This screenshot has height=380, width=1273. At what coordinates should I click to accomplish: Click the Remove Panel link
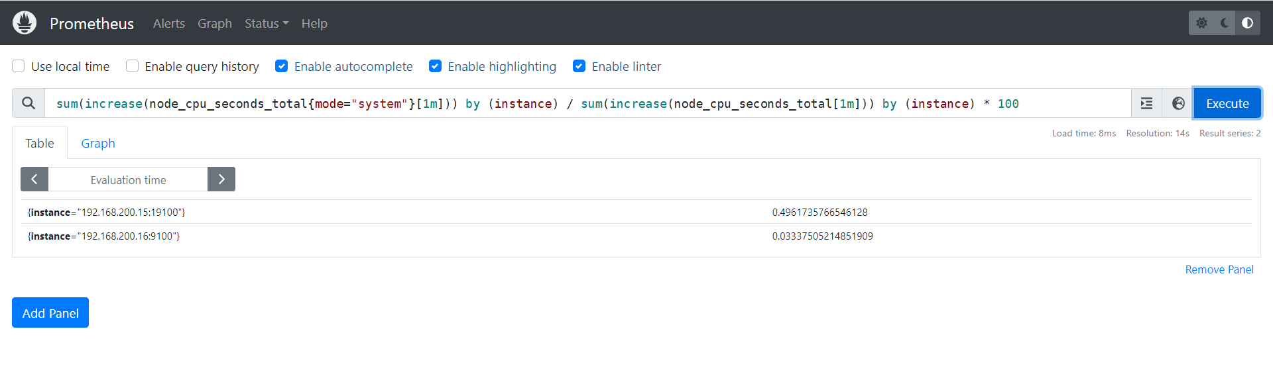[1219, 269]
